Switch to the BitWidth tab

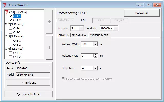click(64, 35)
